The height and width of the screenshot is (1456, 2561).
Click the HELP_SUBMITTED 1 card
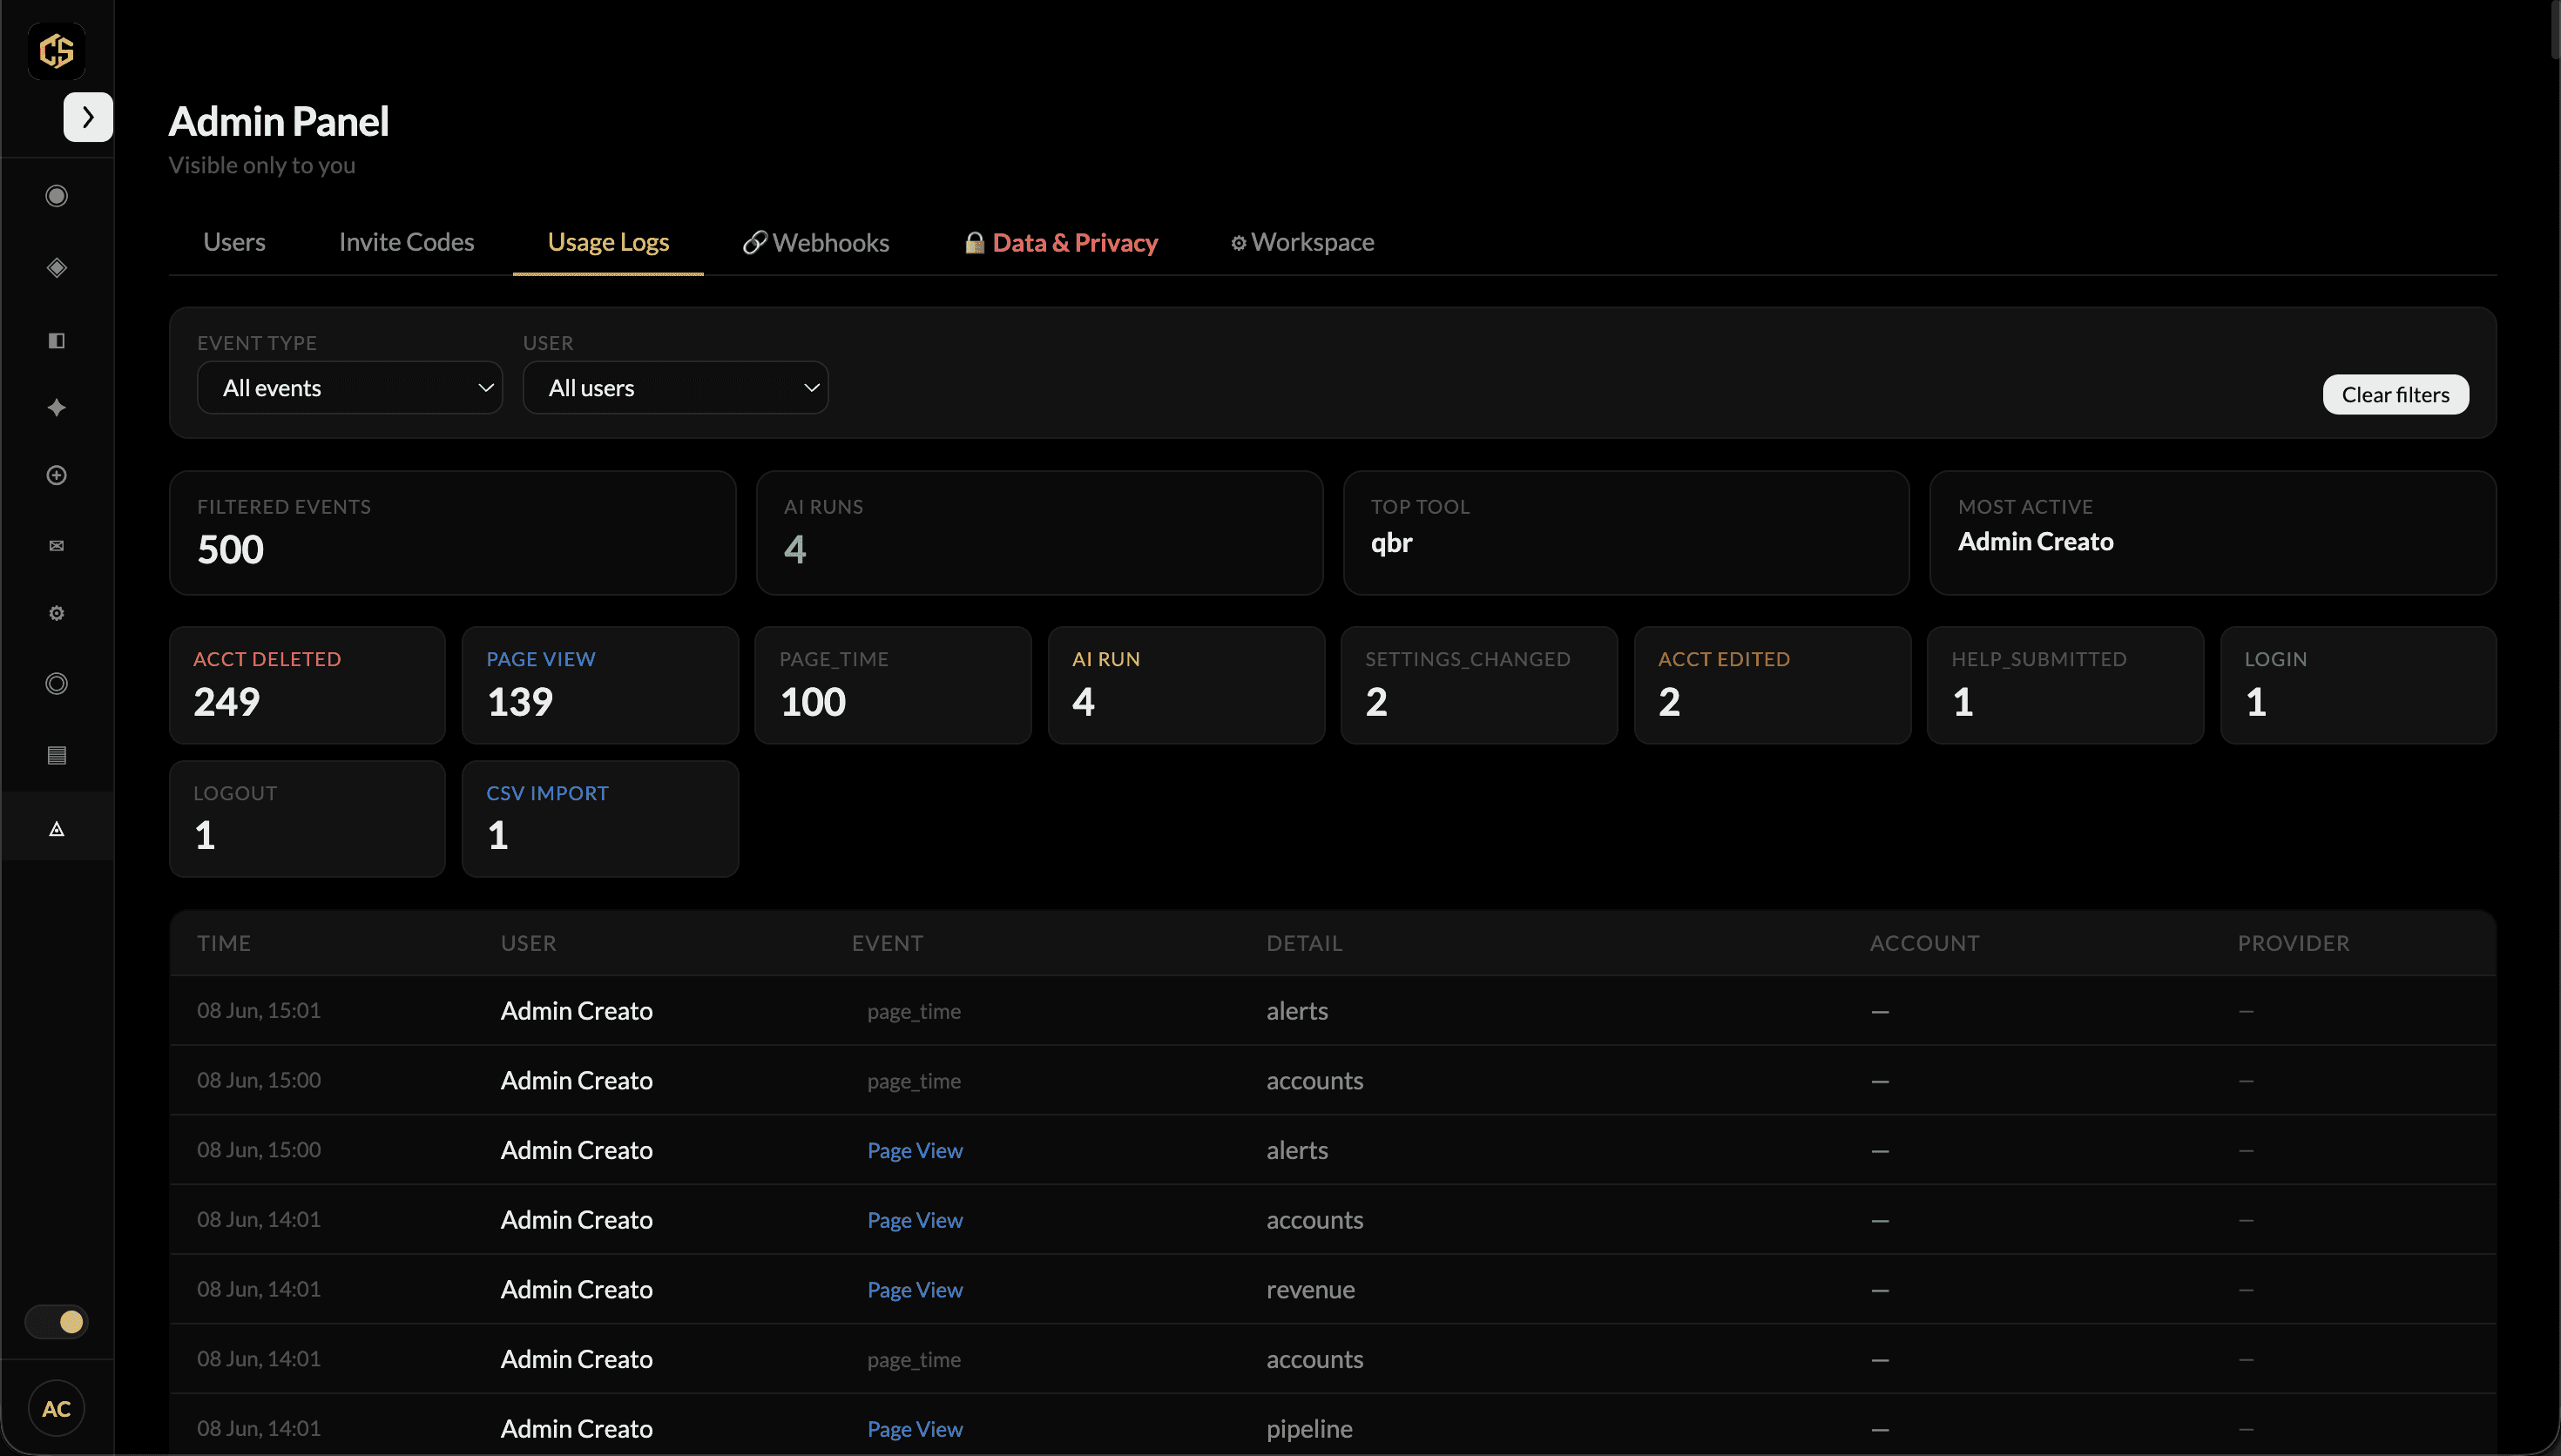(2065, 685)
